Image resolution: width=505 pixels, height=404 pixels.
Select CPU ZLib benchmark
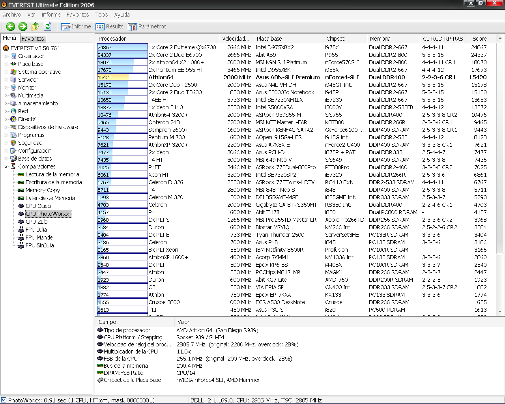pos(36,222)
